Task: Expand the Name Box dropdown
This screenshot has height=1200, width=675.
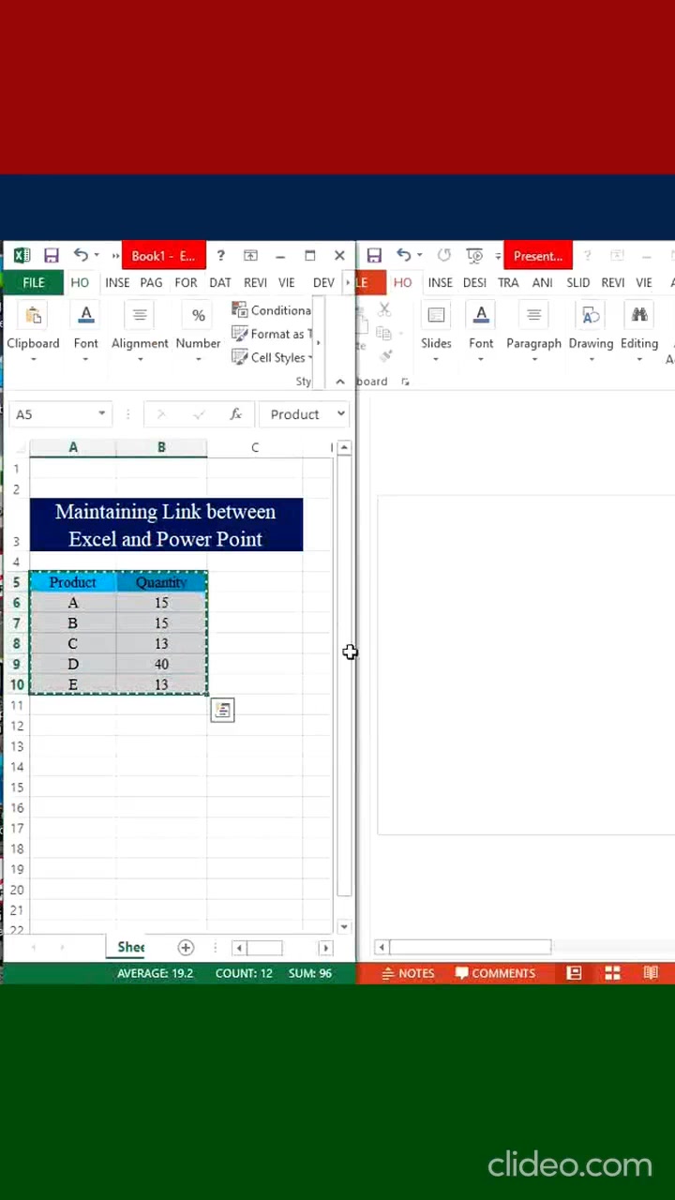Action: click(x=101, y=414)
